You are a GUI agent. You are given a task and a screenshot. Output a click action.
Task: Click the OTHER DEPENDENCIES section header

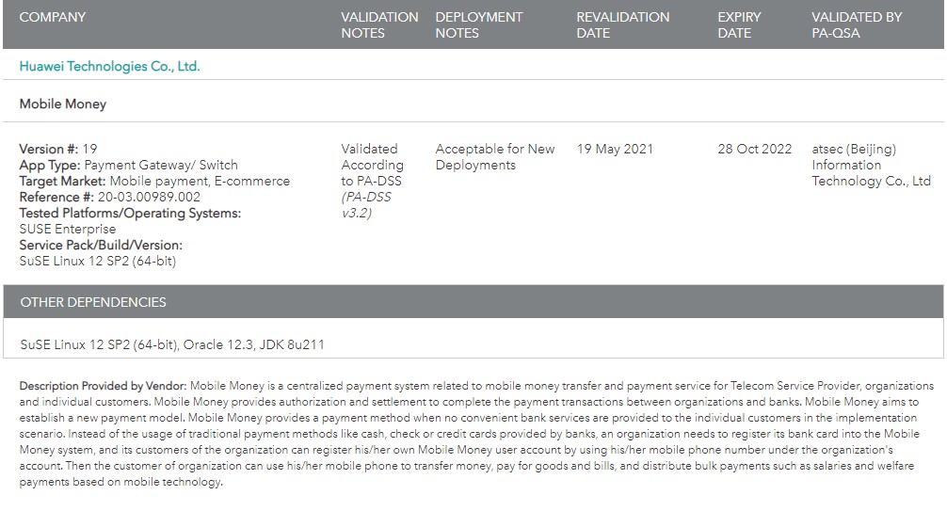(473, 301)
